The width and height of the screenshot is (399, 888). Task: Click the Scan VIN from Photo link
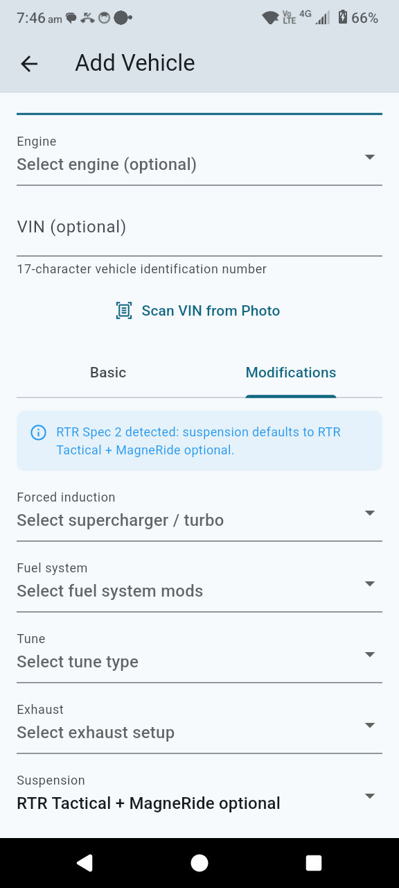pyautogui.click(x=211, y=310)
